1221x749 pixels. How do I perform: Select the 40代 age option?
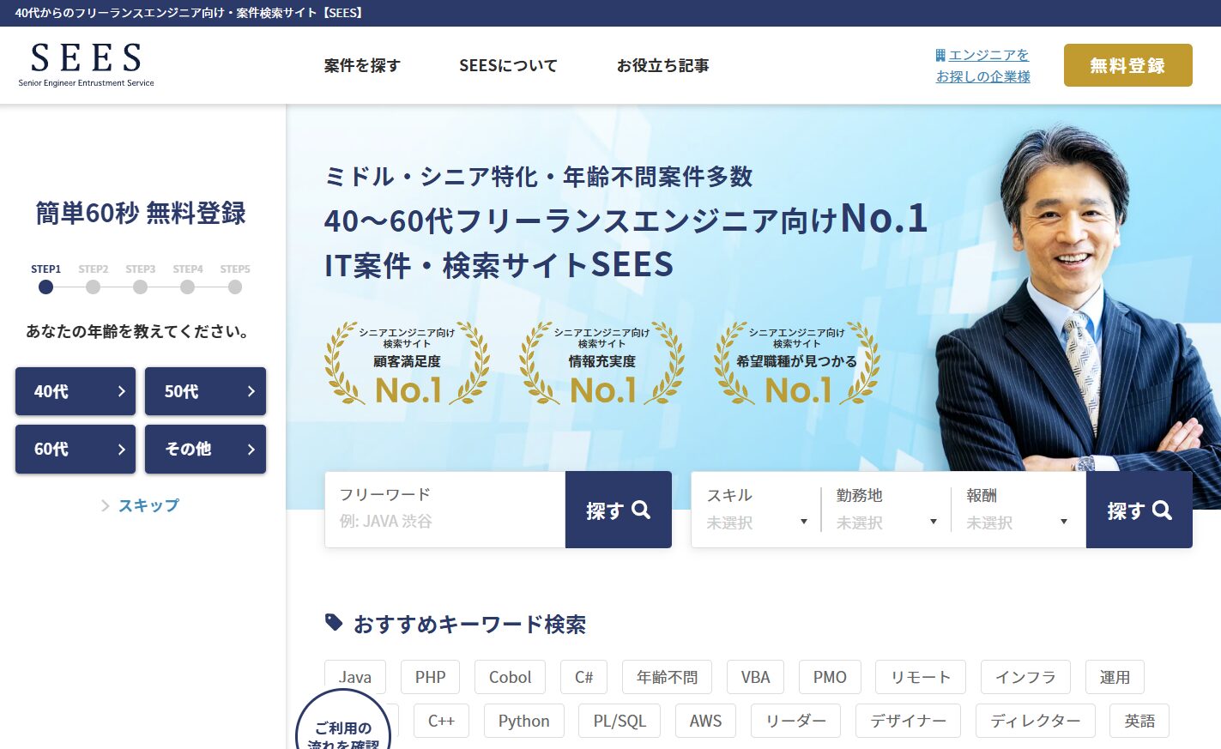point(76,391)
